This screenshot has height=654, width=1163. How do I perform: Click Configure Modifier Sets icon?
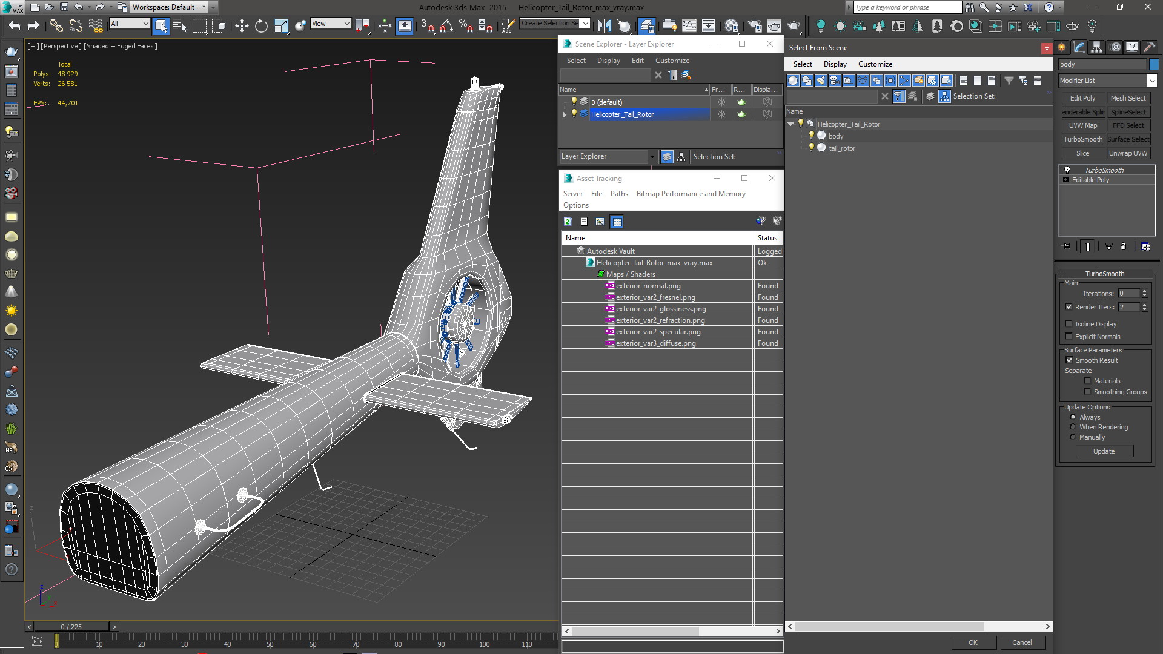(1145, 246)
